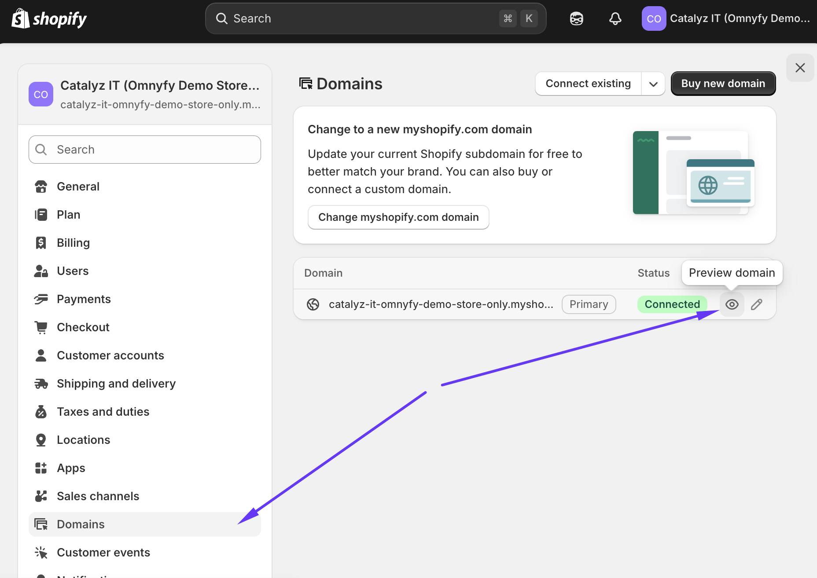
Task: Go to Customer events settings
Action: click(145, 552)
